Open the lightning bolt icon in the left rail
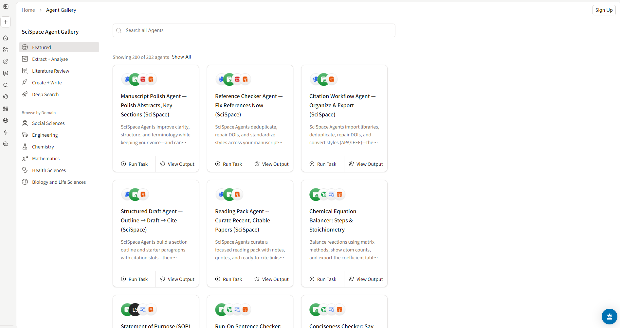This screenshot has height=328, width=620. 6,132
